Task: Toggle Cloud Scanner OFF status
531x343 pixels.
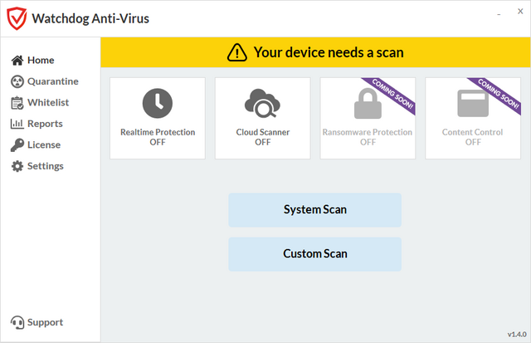Action: [262, 142]
